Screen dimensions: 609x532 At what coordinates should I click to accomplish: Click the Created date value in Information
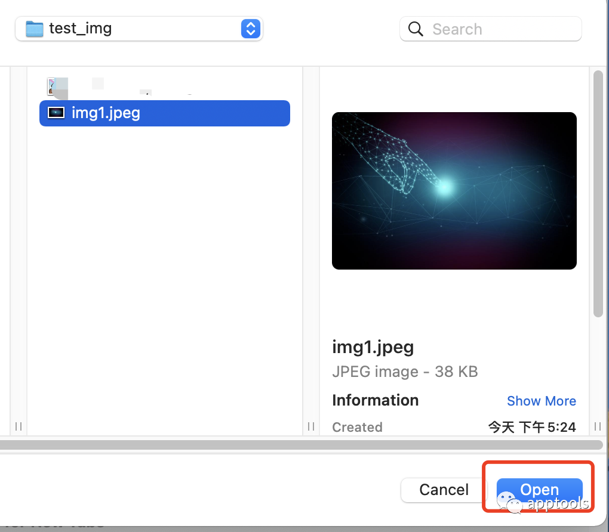531,427
